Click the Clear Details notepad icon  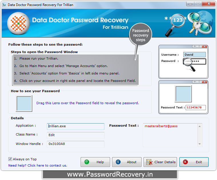click(x=150, y=162)
